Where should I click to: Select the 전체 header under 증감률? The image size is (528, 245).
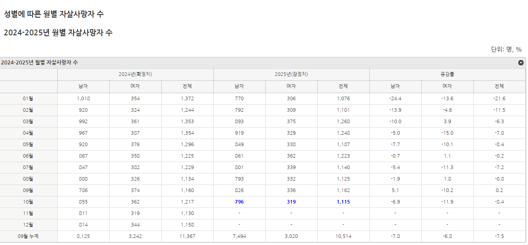pos(499,87)
